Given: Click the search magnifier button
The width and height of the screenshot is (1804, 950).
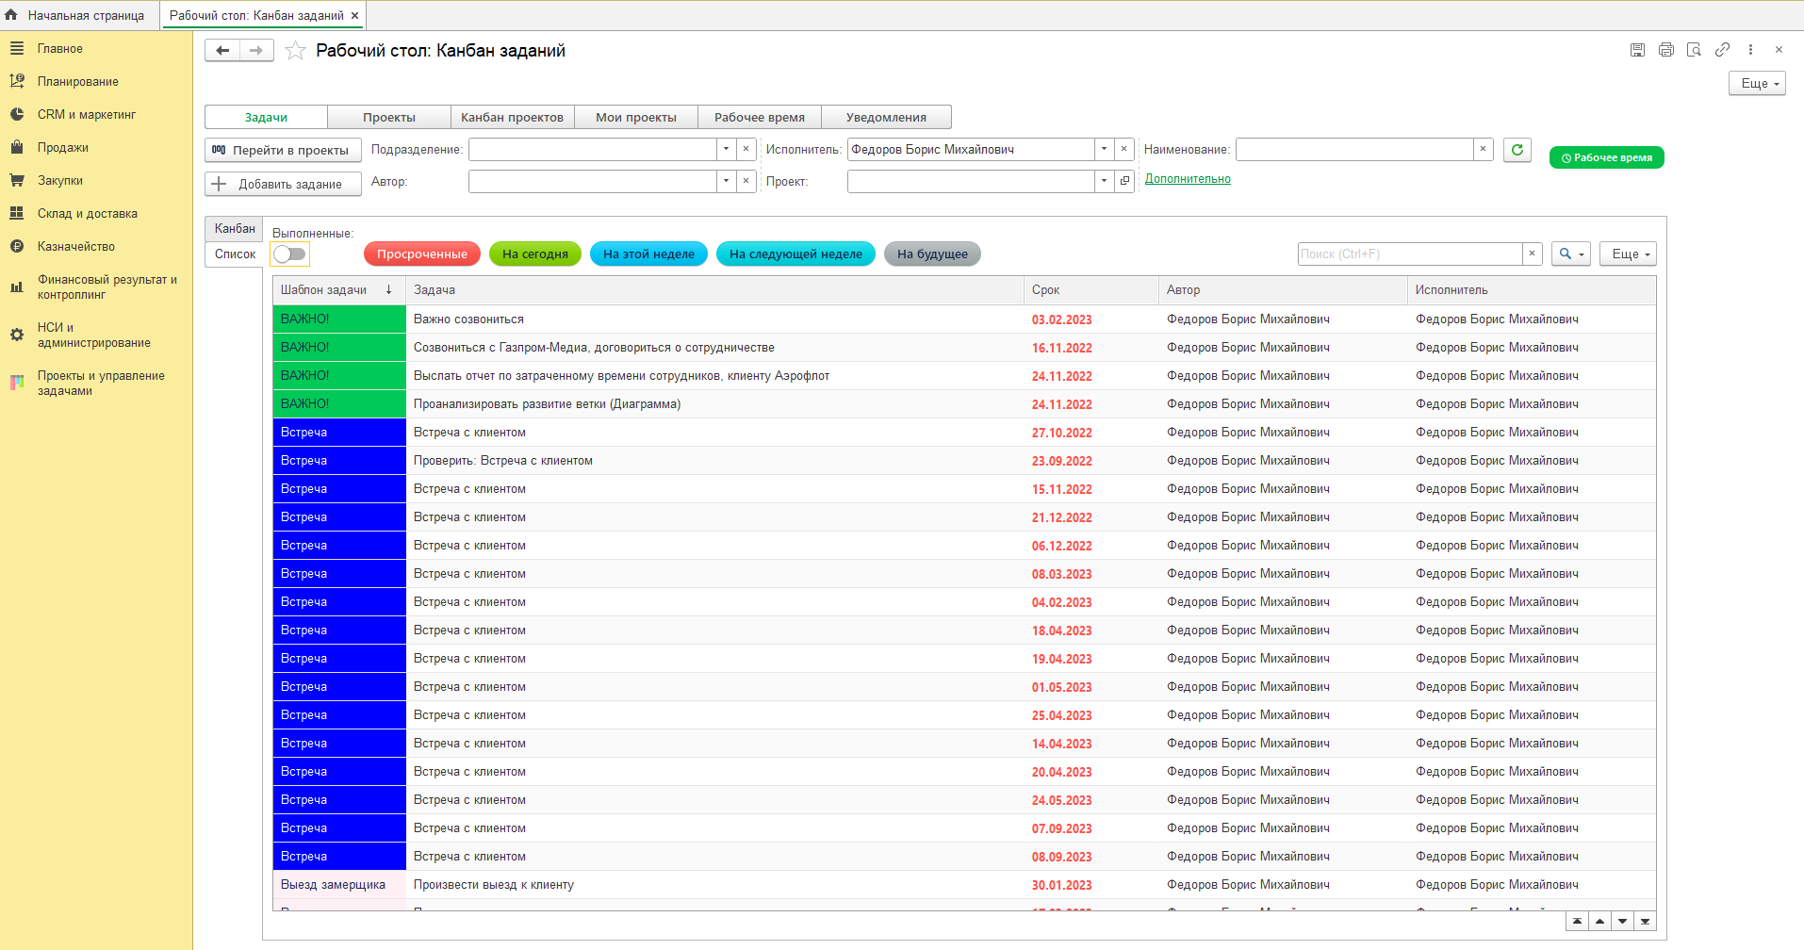Looking at the screenshot, I should (x=1571, y=254).
